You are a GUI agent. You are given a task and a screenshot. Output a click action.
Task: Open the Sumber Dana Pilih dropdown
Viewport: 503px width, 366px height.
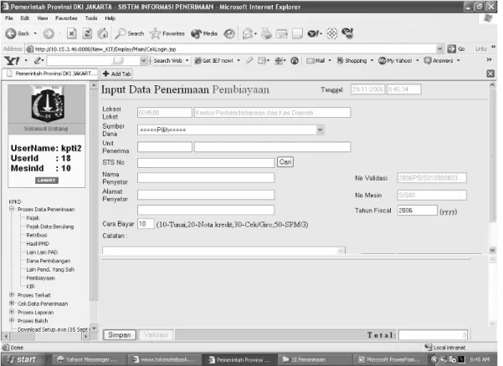click(231, 130)
